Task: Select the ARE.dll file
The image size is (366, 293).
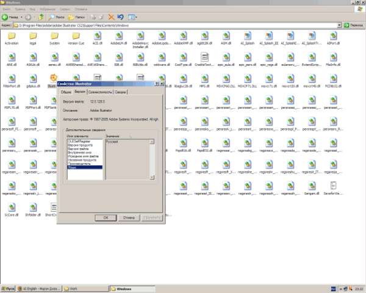Action: pyautogui.click(x=12, y=60)
